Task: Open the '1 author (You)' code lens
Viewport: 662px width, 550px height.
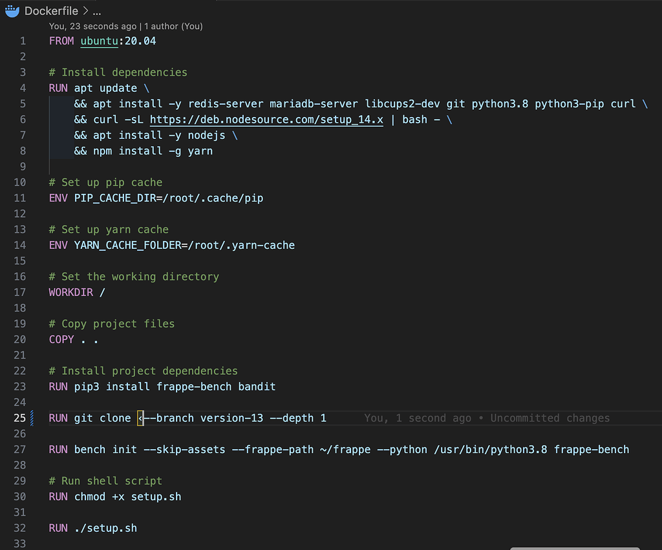Action: (x=173, y=26)
